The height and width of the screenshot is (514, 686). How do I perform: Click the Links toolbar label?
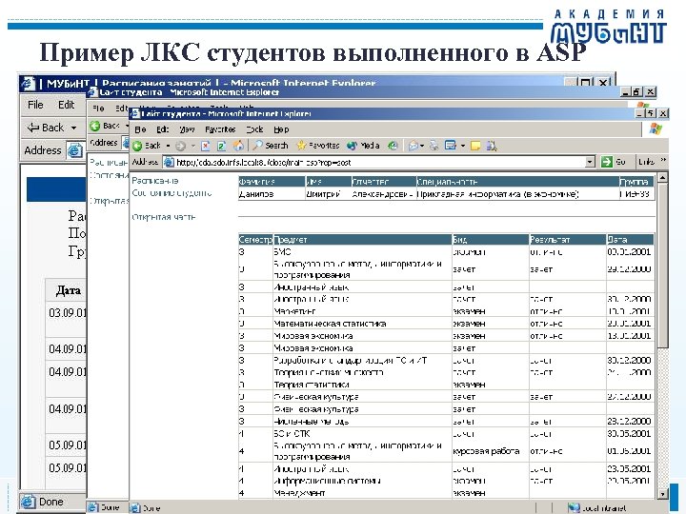tap(646, 162)
